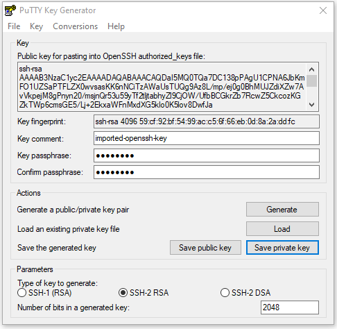
Task: Focus the Confirm passphrase field
Action: 207,172
